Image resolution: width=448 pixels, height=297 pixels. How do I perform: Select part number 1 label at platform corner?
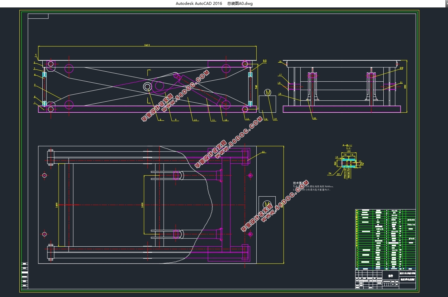(36, 56)
